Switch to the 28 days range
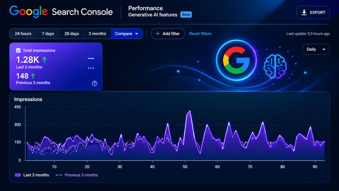This screenshot has height=191, width=339. [72, 33]
